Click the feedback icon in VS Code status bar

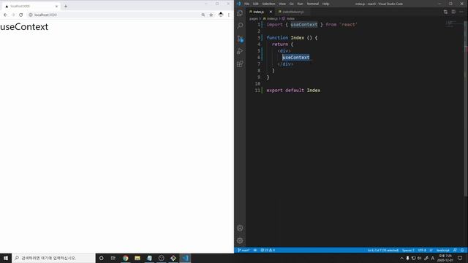click(455, 250)
